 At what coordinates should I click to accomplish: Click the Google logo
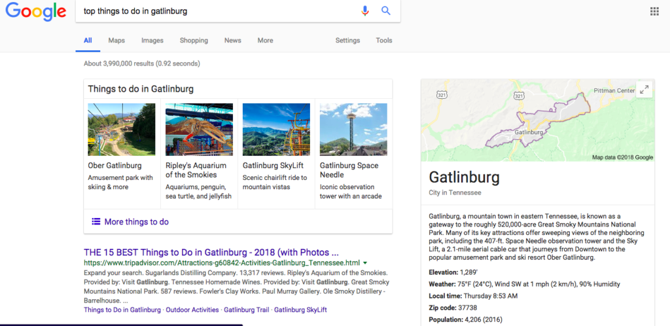point(35,12)
